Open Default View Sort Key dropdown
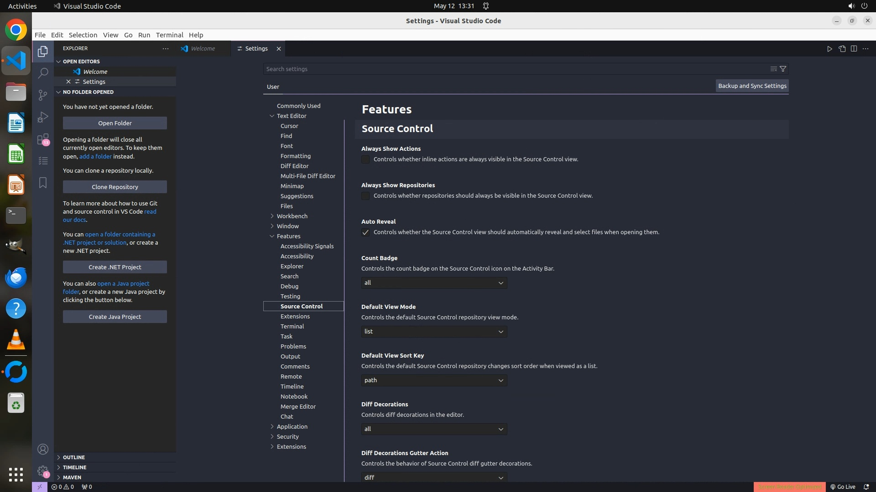This screenshot has width=876, height=492. coord(434,380)
